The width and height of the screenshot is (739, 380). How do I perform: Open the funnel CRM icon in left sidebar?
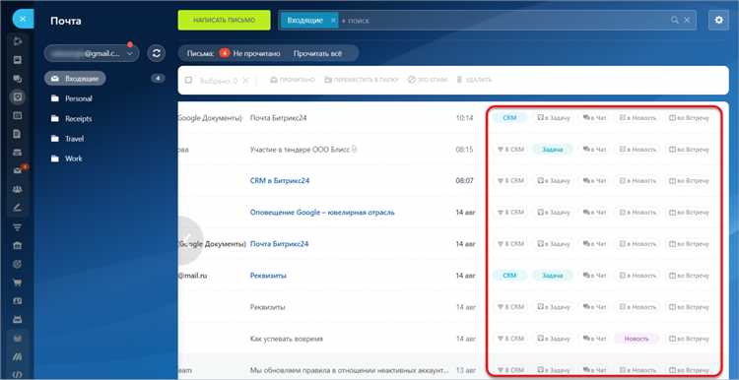coord(18,227)
